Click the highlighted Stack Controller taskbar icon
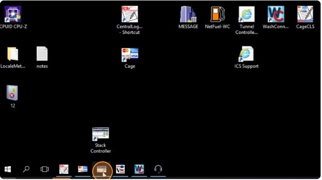 (x=102, y=169)
